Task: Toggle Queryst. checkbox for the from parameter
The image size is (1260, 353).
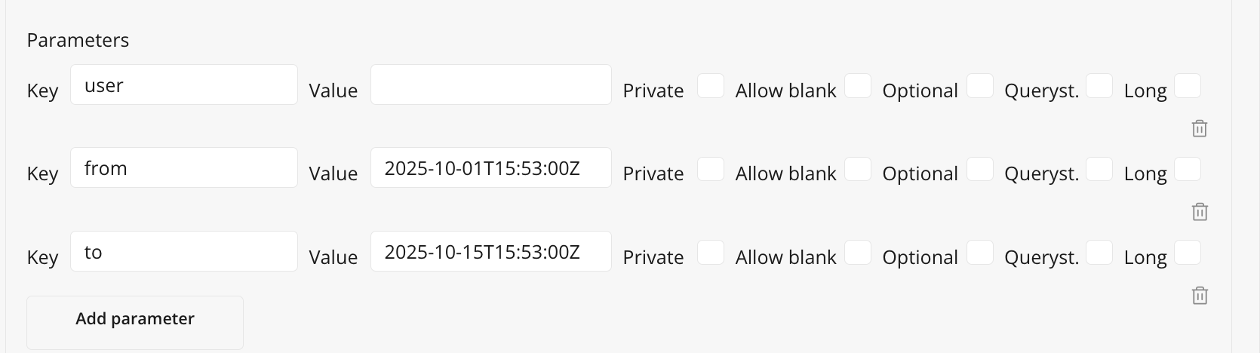Action: [1099, 169]
